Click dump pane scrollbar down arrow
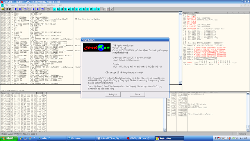 pos(165,130)
